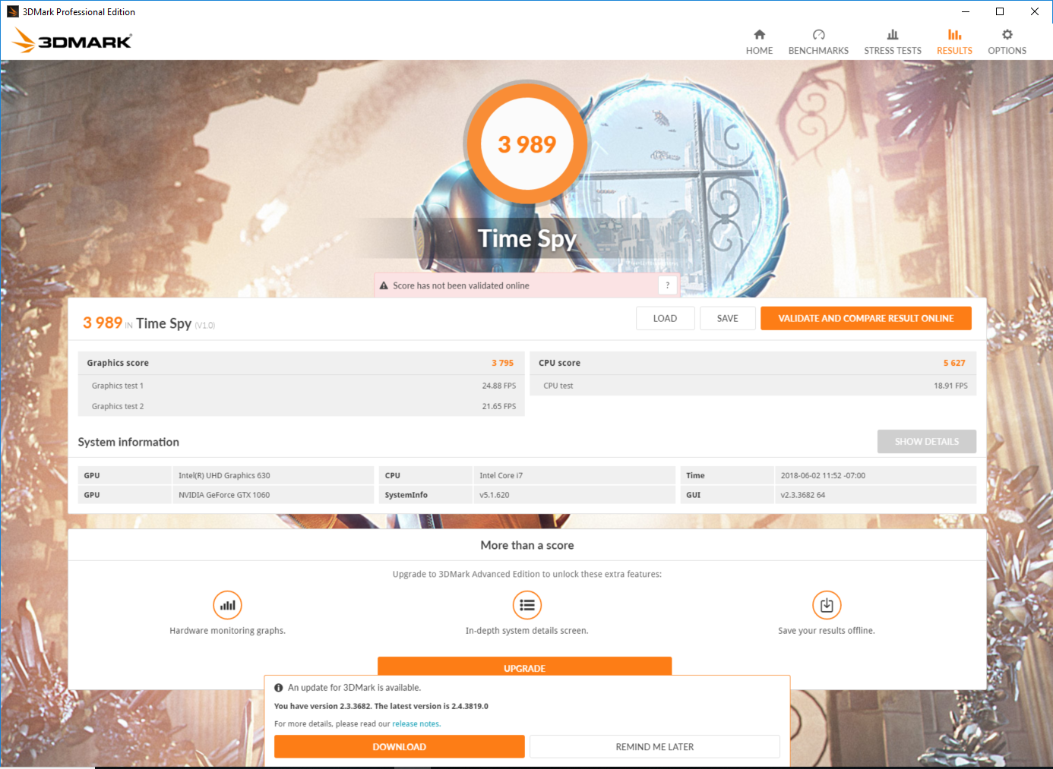Click DOWNLOAD to update 3DMark

point(399,746)
